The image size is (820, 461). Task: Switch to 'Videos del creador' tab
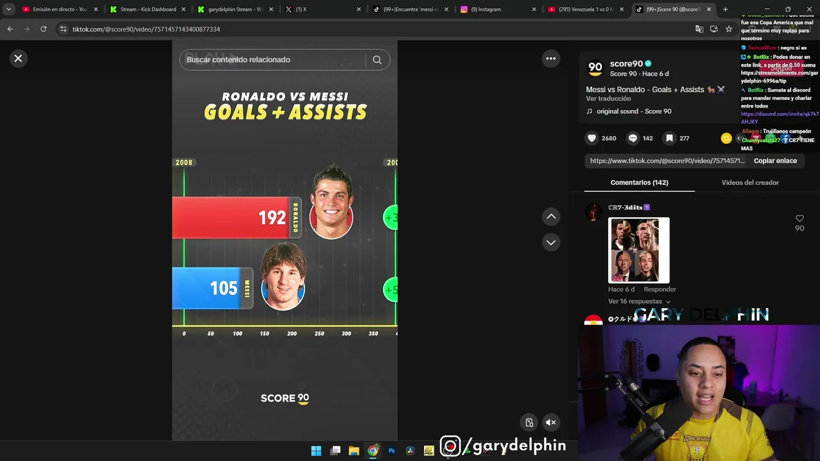[750, 182]
